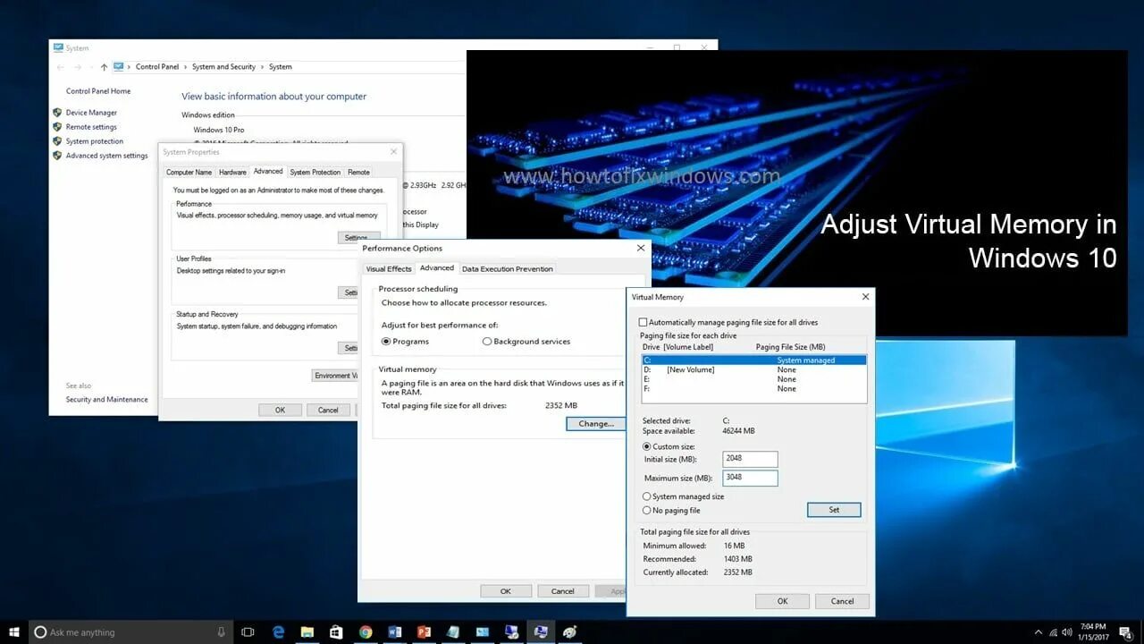1144x644 pixels.
Task: Open Advanced system settings link
Action: (x=106, y=156)
